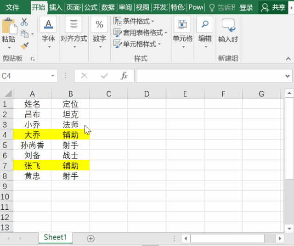Viewport: 294px width, 246px height.
Task: Open the Alignment (对齐方式) group
Action: (x=73, y=24)
